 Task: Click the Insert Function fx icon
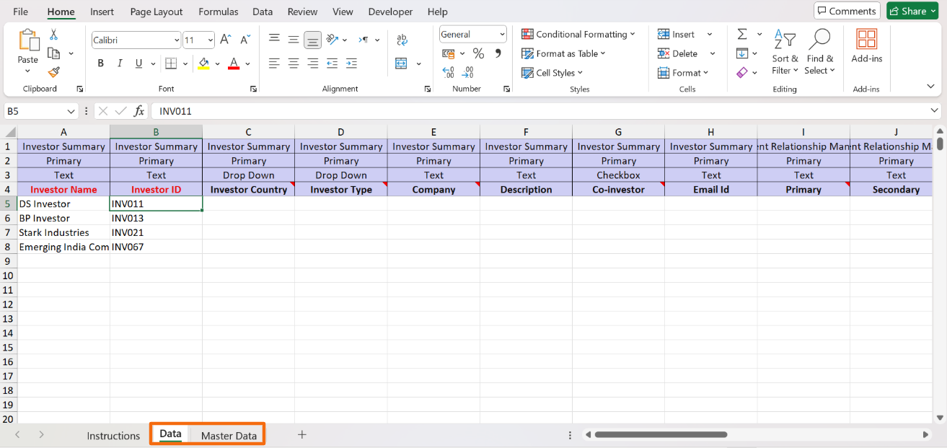tap(139, 111)
